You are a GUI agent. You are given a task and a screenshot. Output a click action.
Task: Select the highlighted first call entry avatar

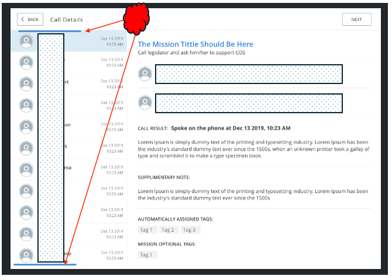[x=26, y=41]
